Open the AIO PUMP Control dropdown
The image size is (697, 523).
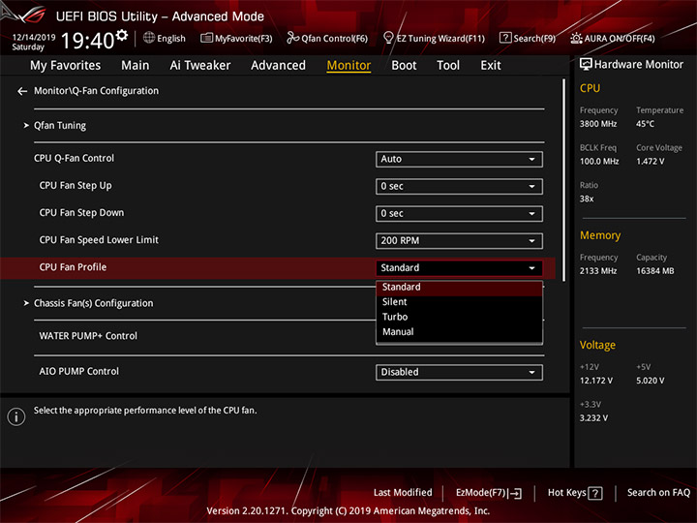coord(459,372)
